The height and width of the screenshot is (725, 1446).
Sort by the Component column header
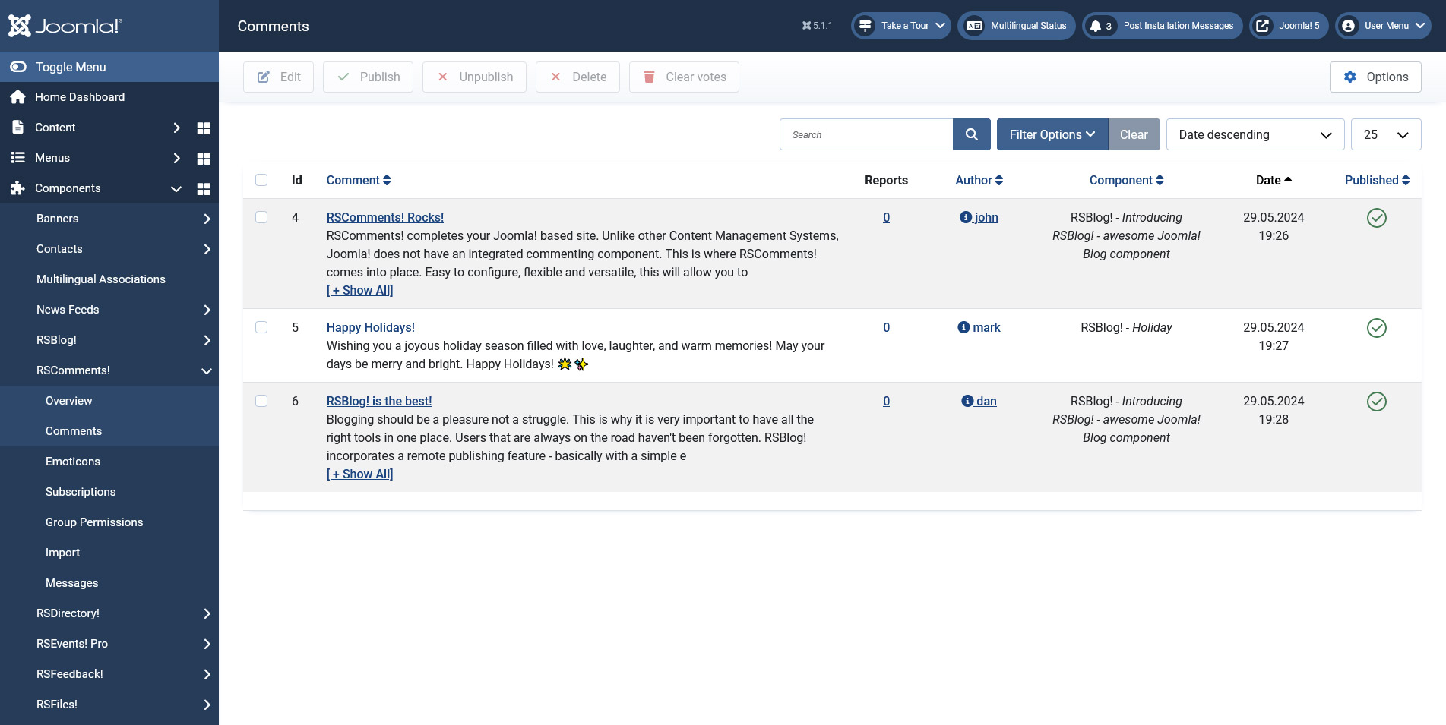point(1126,180)
